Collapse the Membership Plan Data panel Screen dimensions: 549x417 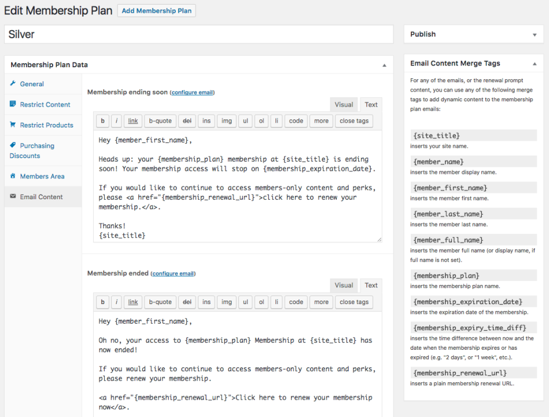point(384,65)
